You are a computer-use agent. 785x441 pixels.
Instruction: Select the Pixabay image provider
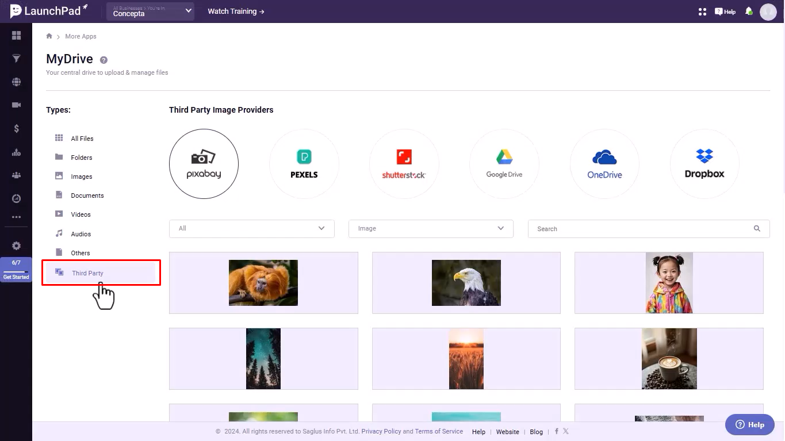pyautogui.click(x=204, y=164)
